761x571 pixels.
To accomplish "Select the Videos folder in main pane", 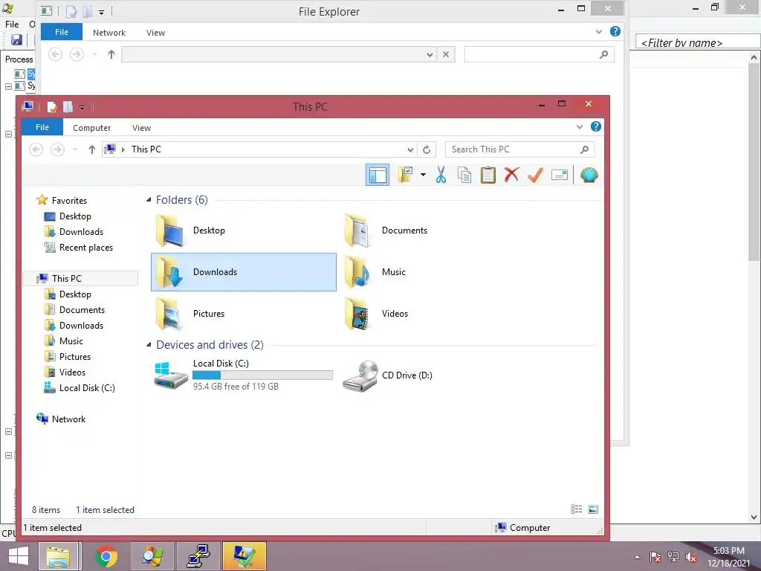I will click(432, 314).
